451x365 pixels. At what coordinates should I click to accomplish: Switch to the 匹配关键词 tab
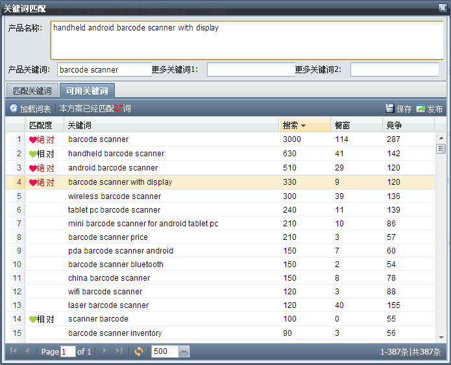point(32,91)
